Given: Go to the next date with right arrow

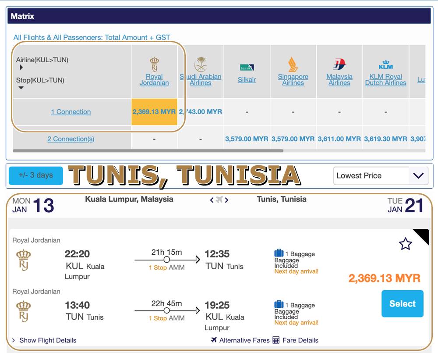Looking at the screenshot, I should point(226,200).
